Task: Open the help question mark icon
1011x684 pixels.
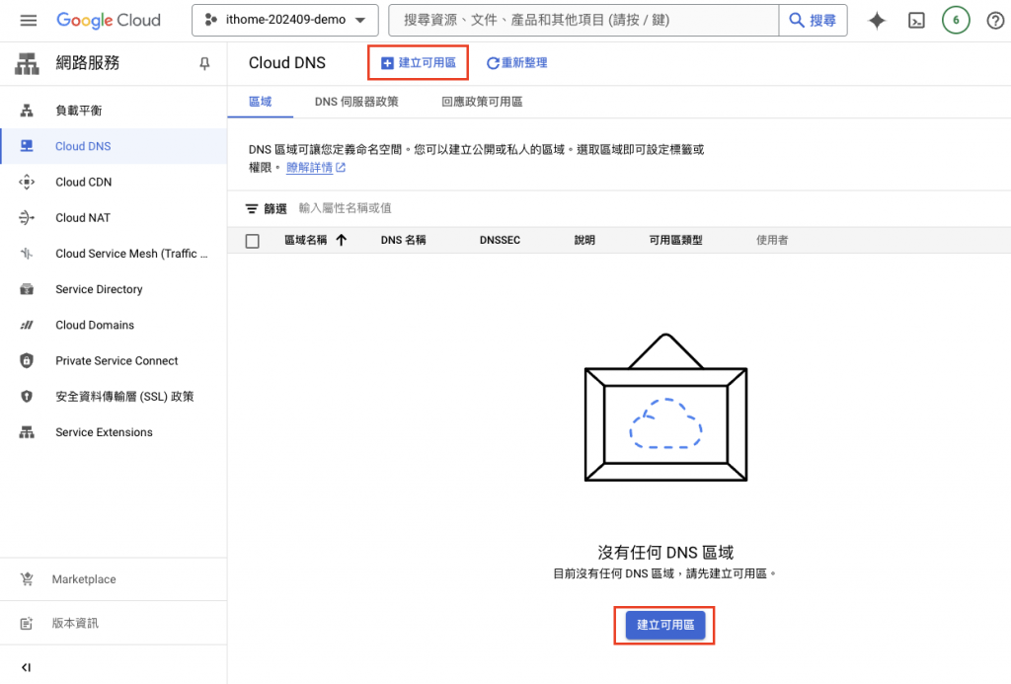Action: tap(995, 21)
